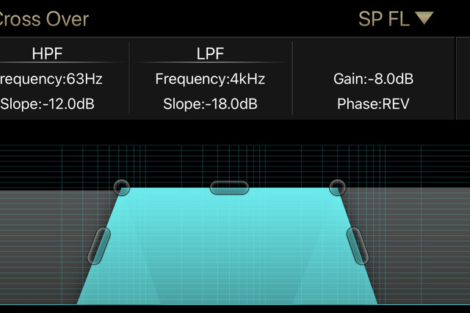Grab the round LPF cutoff handle
The height and width of the screenshot is (313, 470).
[338, 187]
